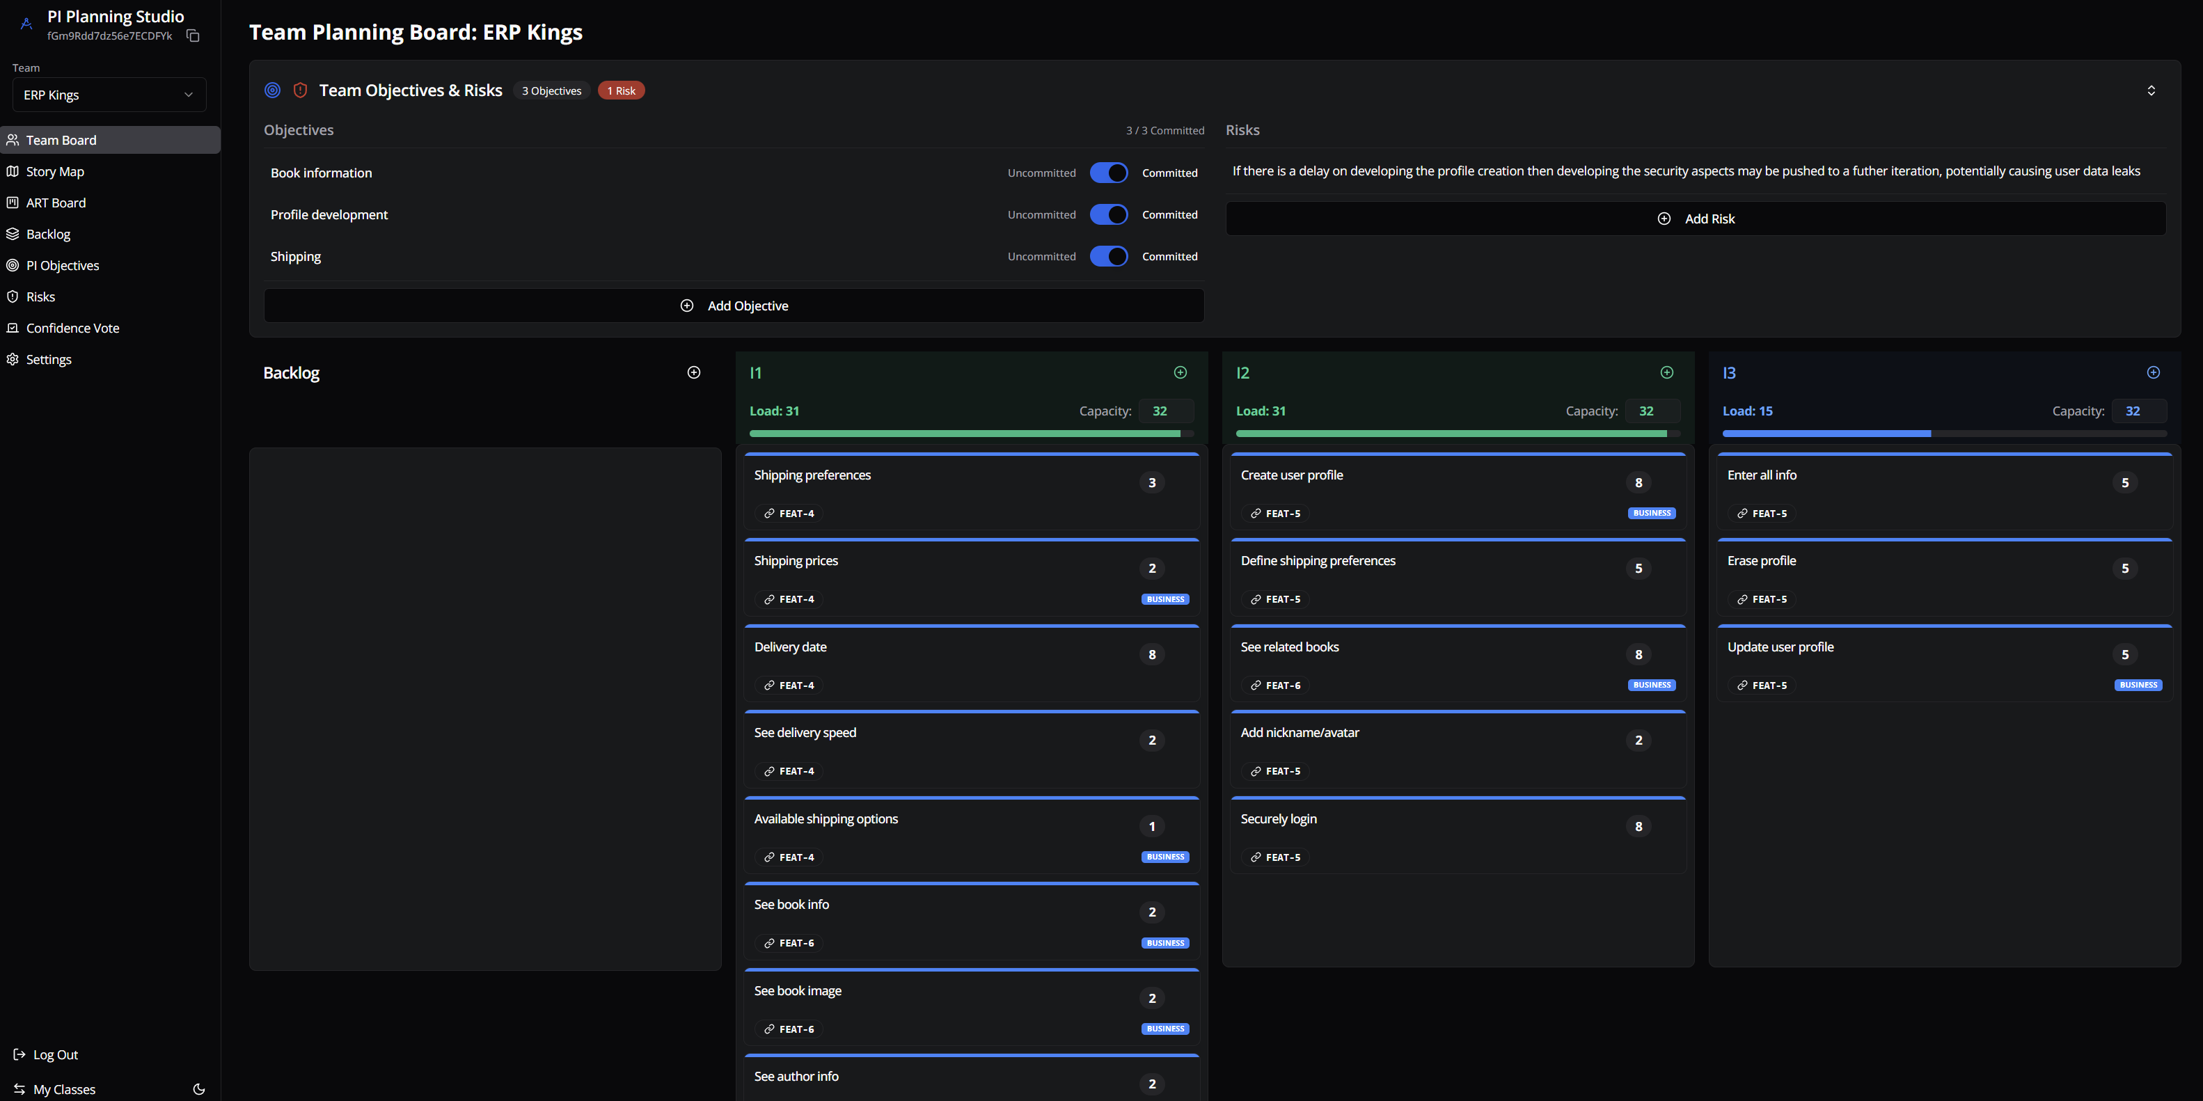Click the 3 Objectives badge
This screenshot has height=1101, width=2203.
click(x=551, y=90)
